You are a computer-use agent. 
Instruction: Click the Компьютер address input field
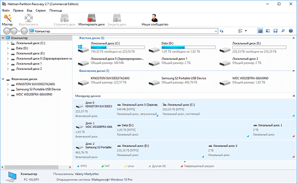(x=124, y=31)
